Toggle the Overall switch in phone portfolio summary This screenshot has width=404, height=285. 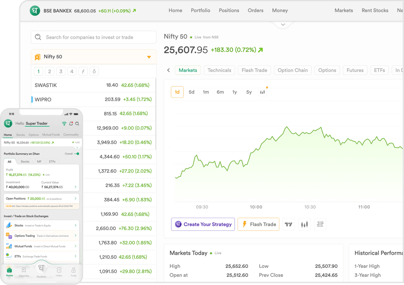pyautogui.click(x=77, y=154)
